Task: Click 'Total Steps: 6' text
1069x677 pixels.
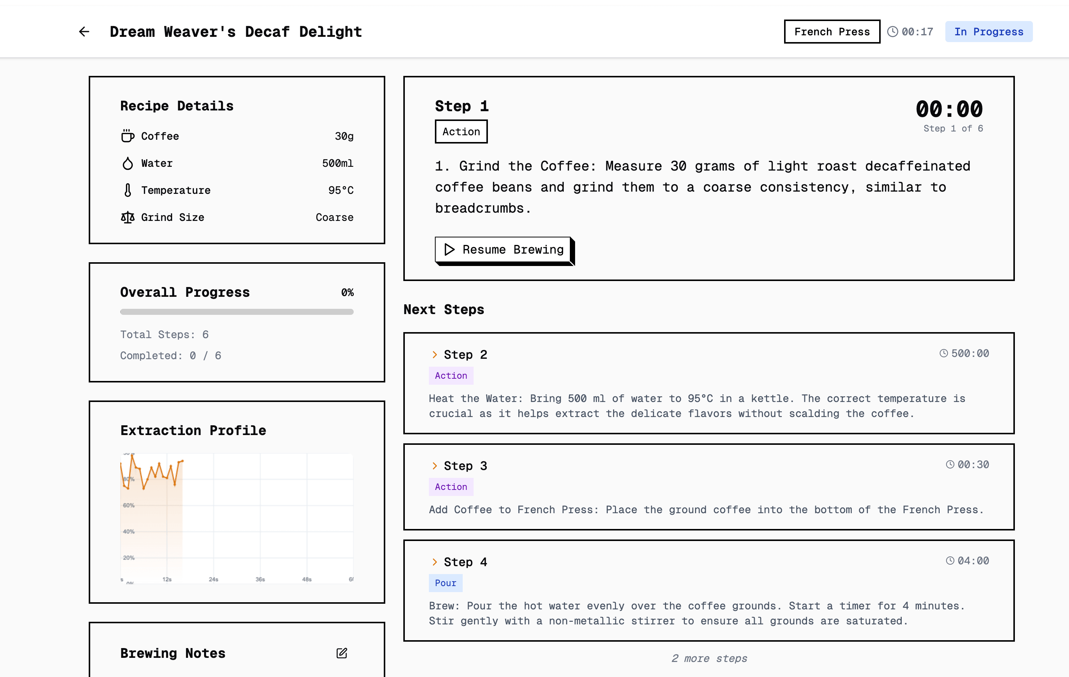Action: coord(164,334)
